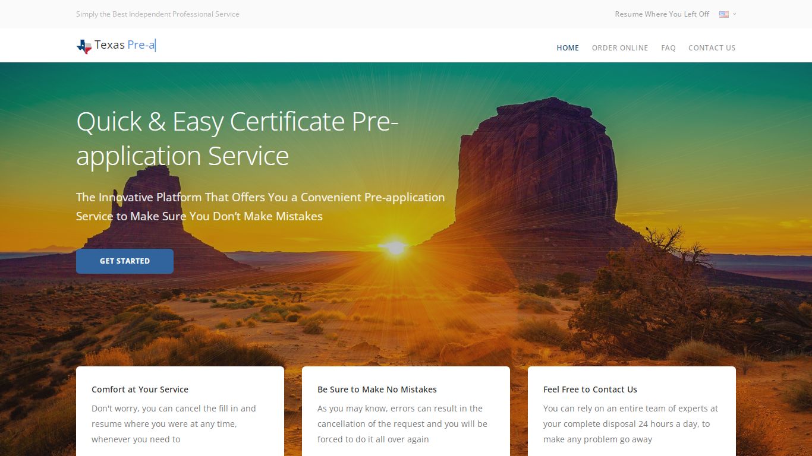
Task: Go to the HOME menu item
Action: pyautogui.click(x=568, y=47)
